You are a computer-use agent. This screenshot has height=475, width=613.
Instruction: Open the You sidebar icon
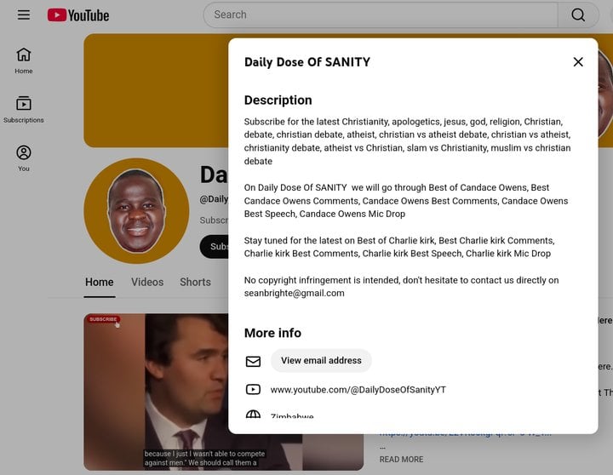click(24, 157)
